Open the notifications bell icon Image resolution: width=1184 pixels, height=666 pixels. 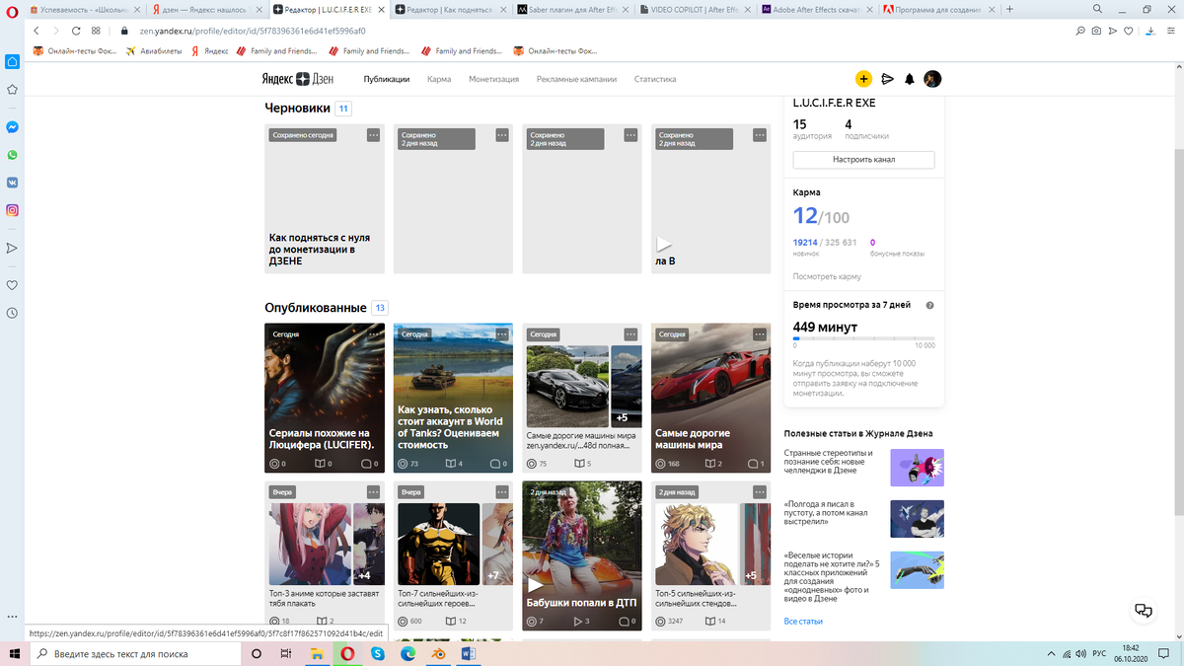coord(910,79)
